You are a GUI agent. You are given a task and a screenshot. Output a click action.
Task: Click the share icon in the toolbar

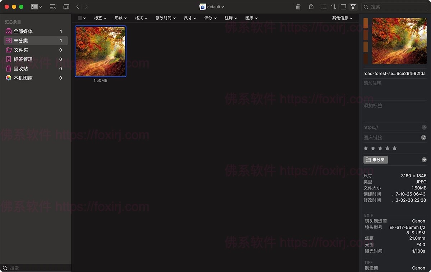[x=311, y=7]
